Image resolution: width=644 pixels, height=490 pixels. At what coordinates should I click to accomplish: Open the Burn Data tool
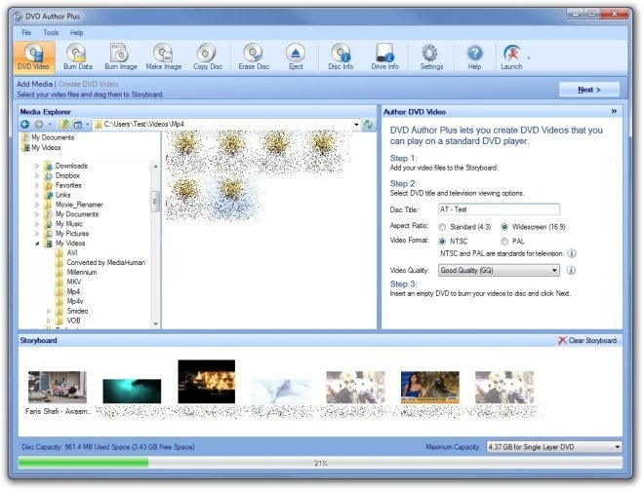pyautogui.click(x=78, y=57)
